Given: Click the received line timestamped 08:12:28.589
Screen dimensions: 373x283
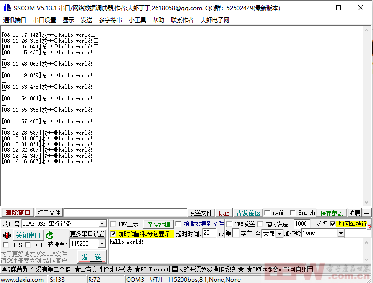Looking at the screenshot, I should point(47,133).
